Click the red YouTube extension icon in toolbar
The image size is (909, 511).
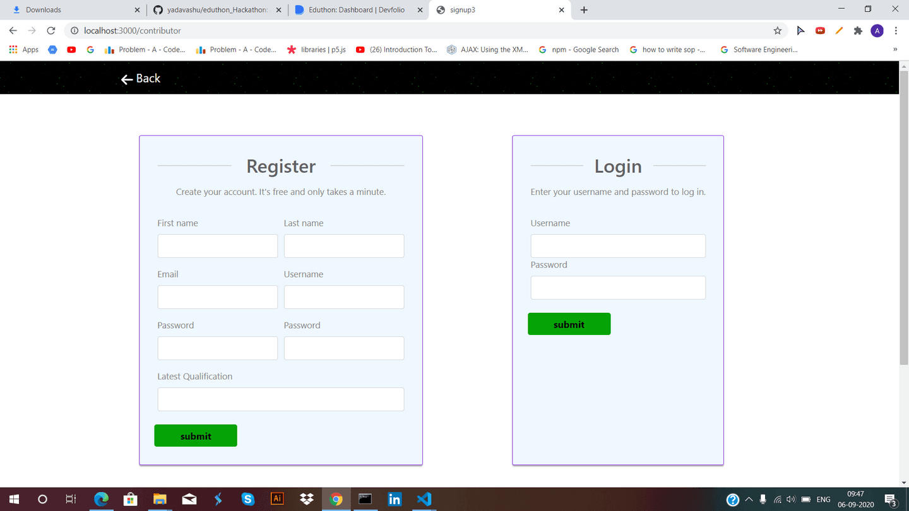[820, 30]
